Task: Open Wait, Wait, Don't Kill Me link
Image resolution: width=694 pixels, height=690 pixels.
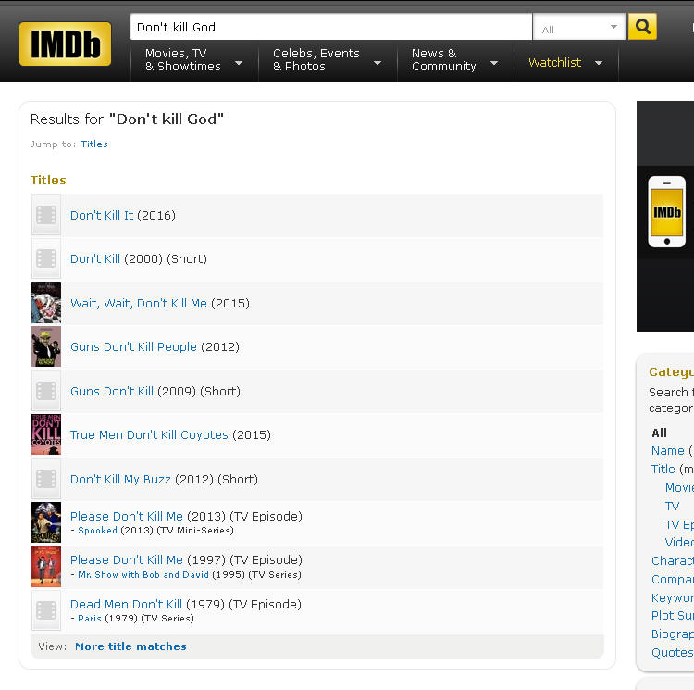Action: coord(139,304)
